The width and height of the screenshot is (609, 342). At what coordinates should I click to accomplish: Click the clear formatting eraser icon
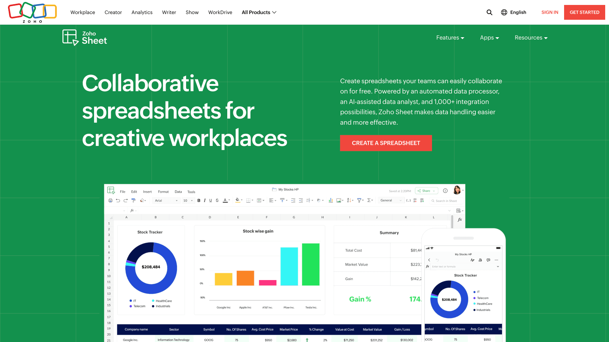142,200
